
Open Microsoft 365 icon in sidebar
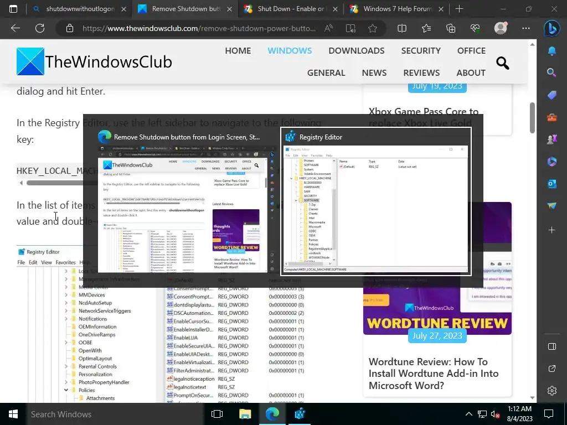pyautogui.click(x=552, y=162)
